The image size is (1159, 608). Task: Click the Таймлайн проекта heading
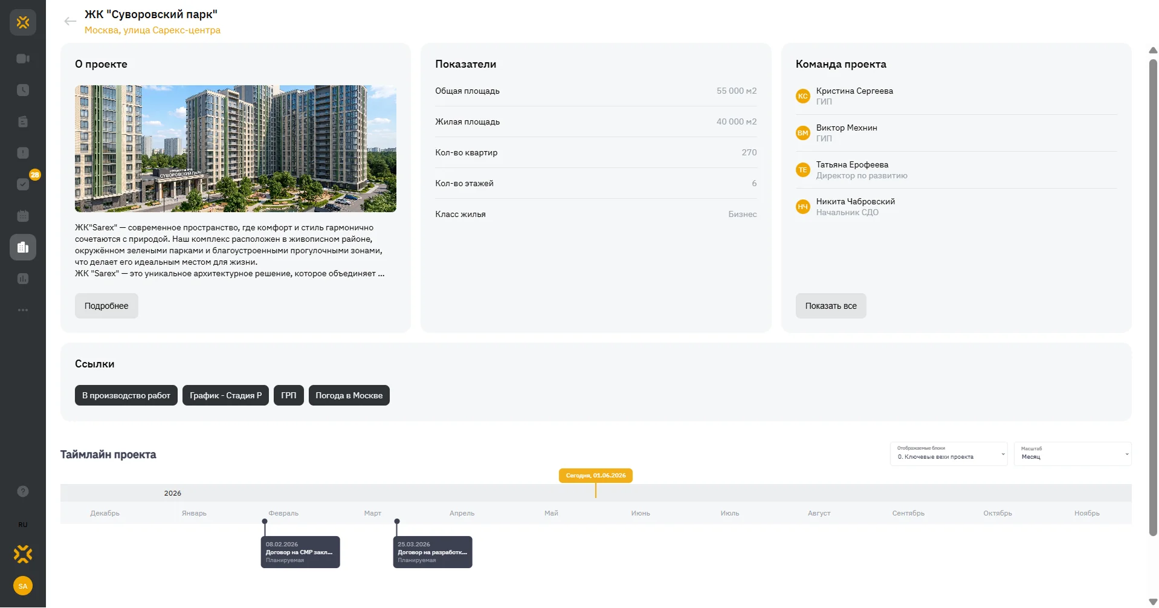tap(108, 454)
